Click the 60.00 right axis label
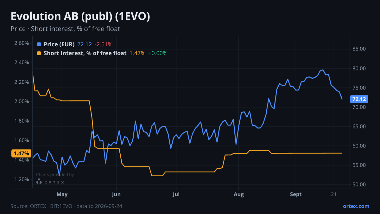The height and width of the screenshot is (214, 380). click(359, 146)
